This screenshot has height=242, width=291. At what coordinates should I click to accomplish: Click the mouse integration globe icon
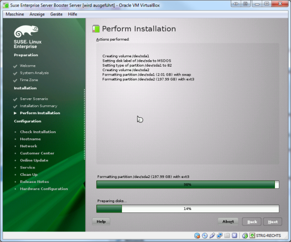click(245, 235)
